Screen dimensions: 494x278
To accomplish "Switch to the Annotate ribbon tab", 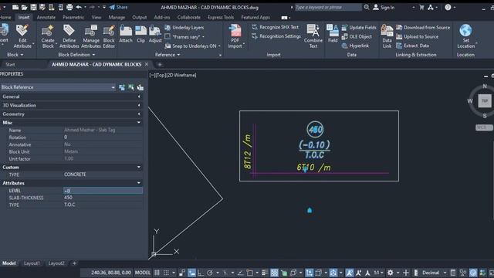I will tap(46, 17).
